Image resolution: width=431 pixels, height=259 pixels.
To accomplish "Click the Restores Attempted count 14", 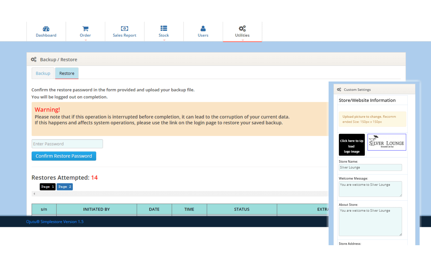I will (x=94, y=178).
